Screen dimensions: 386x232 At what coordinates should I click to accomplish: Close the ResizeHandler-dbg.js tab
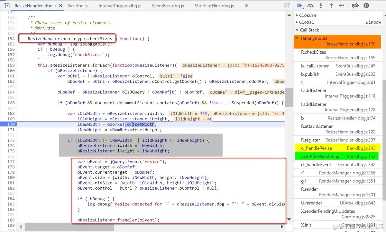click(x=61, y=6)
